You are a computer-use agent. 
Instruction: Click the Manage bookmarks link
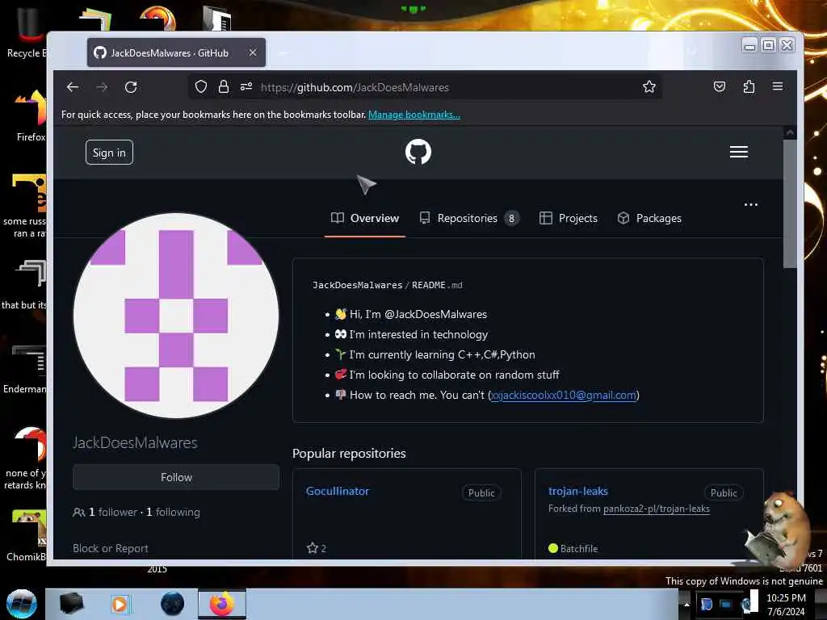tap(414, 115)
